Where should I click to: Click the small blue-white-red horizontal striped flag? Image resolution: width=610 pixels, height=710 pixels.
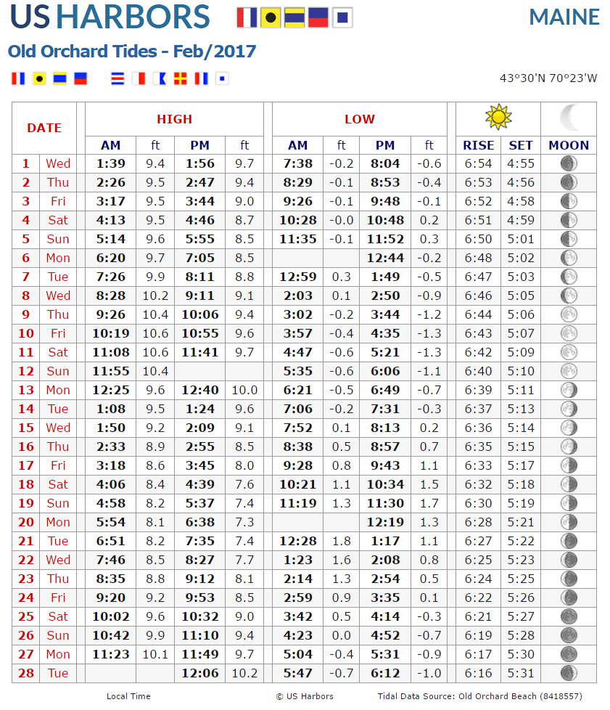[x=118, y=78]
